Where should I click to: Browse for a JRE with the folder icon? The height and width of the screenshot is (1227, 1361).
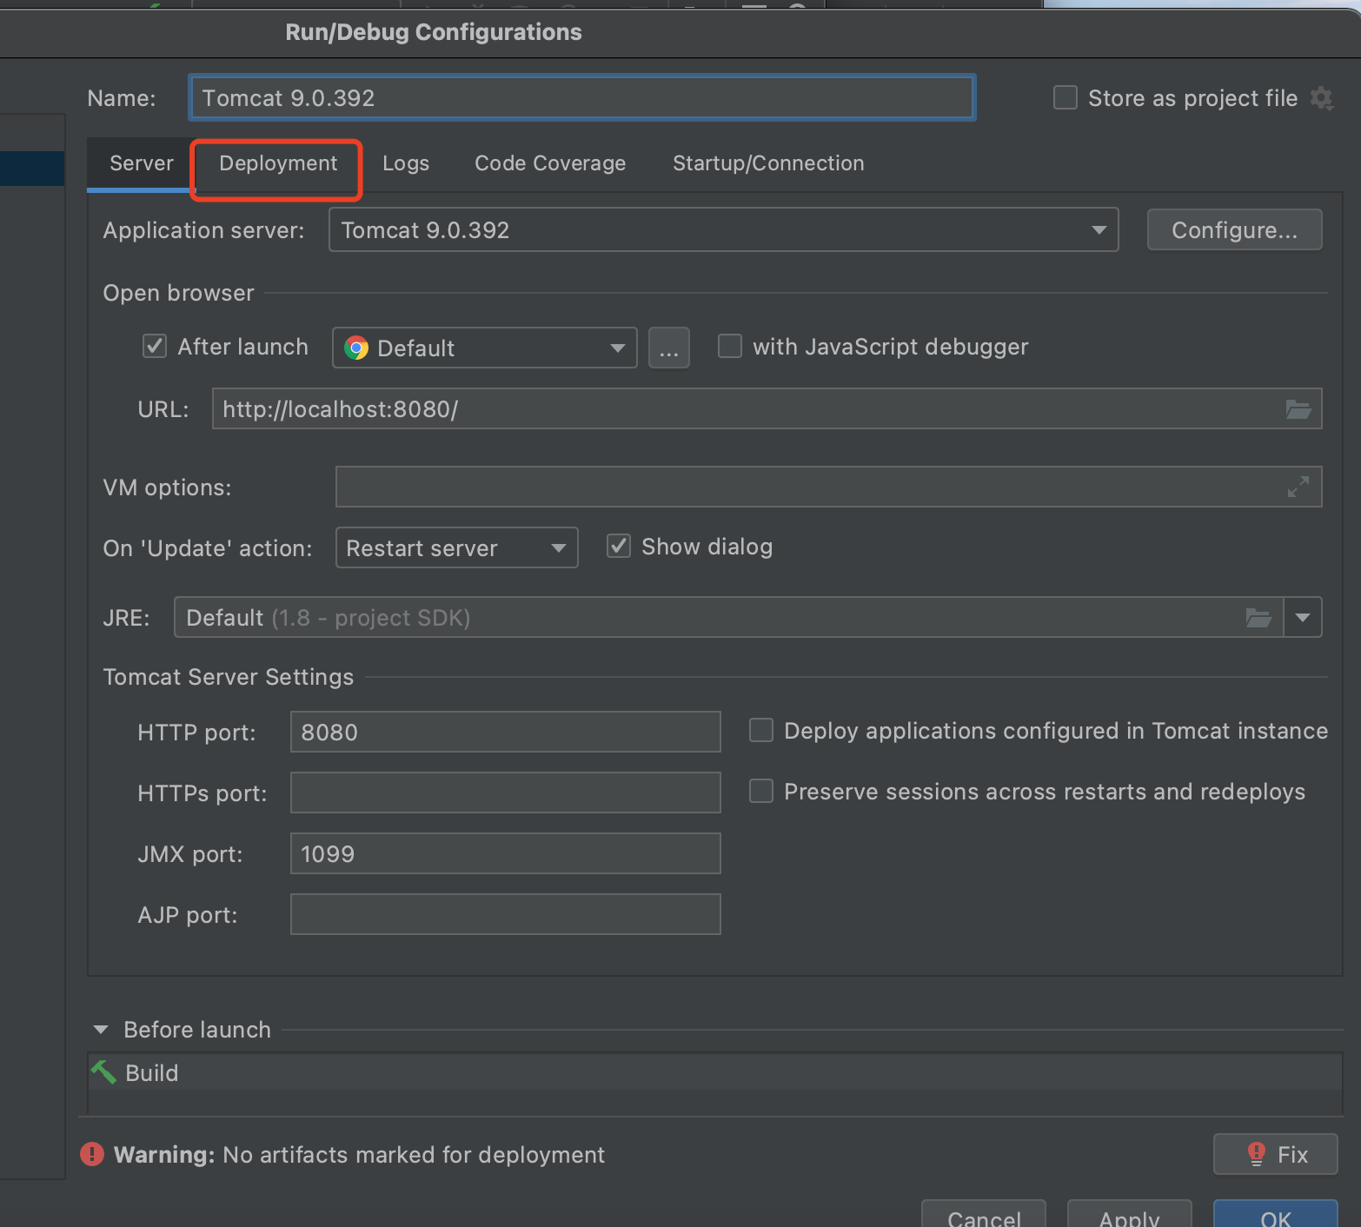pyautogui.click(x=1258, y=617)
